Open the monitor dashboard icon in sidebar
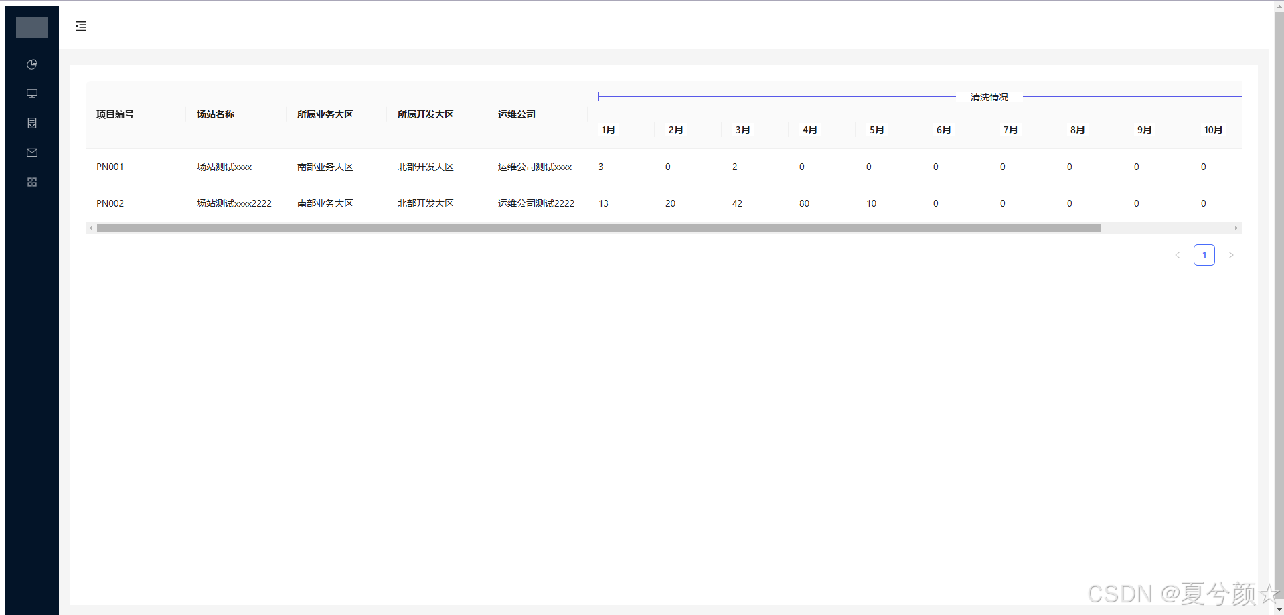Viewport: 1284px width, 615px height. pyautogui.click(x=31, y=94)
